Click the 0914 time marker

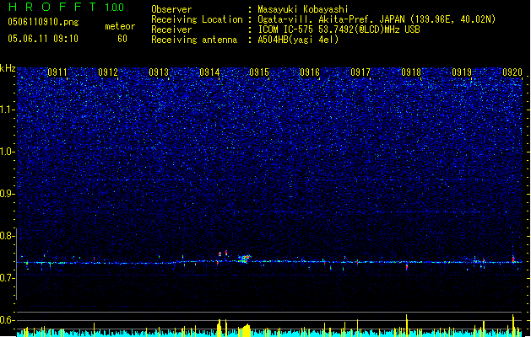[209, 72]
